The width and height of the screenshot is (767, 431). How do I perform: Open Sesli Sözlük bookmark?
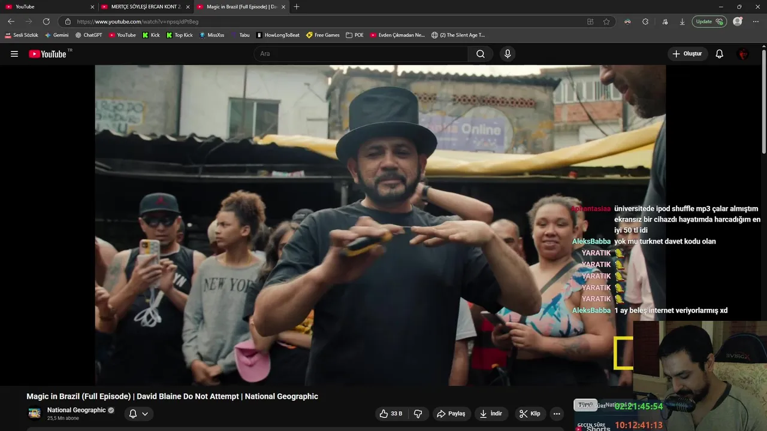pos(22,35)
